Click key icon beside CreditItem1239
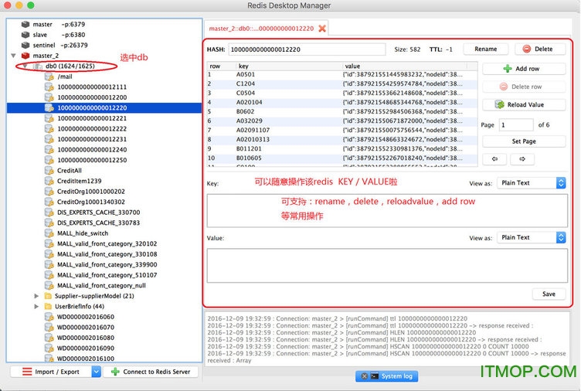The width and height of the screenshot is (581, 391). pyautogui.click(x=49, y=181)
